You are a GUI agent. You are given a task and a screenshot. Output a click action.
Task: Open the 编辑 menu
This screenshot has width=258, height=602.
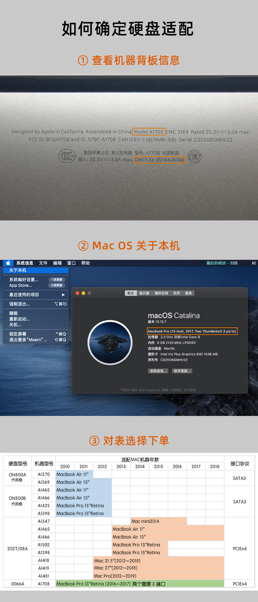click(x=57, y=263)
